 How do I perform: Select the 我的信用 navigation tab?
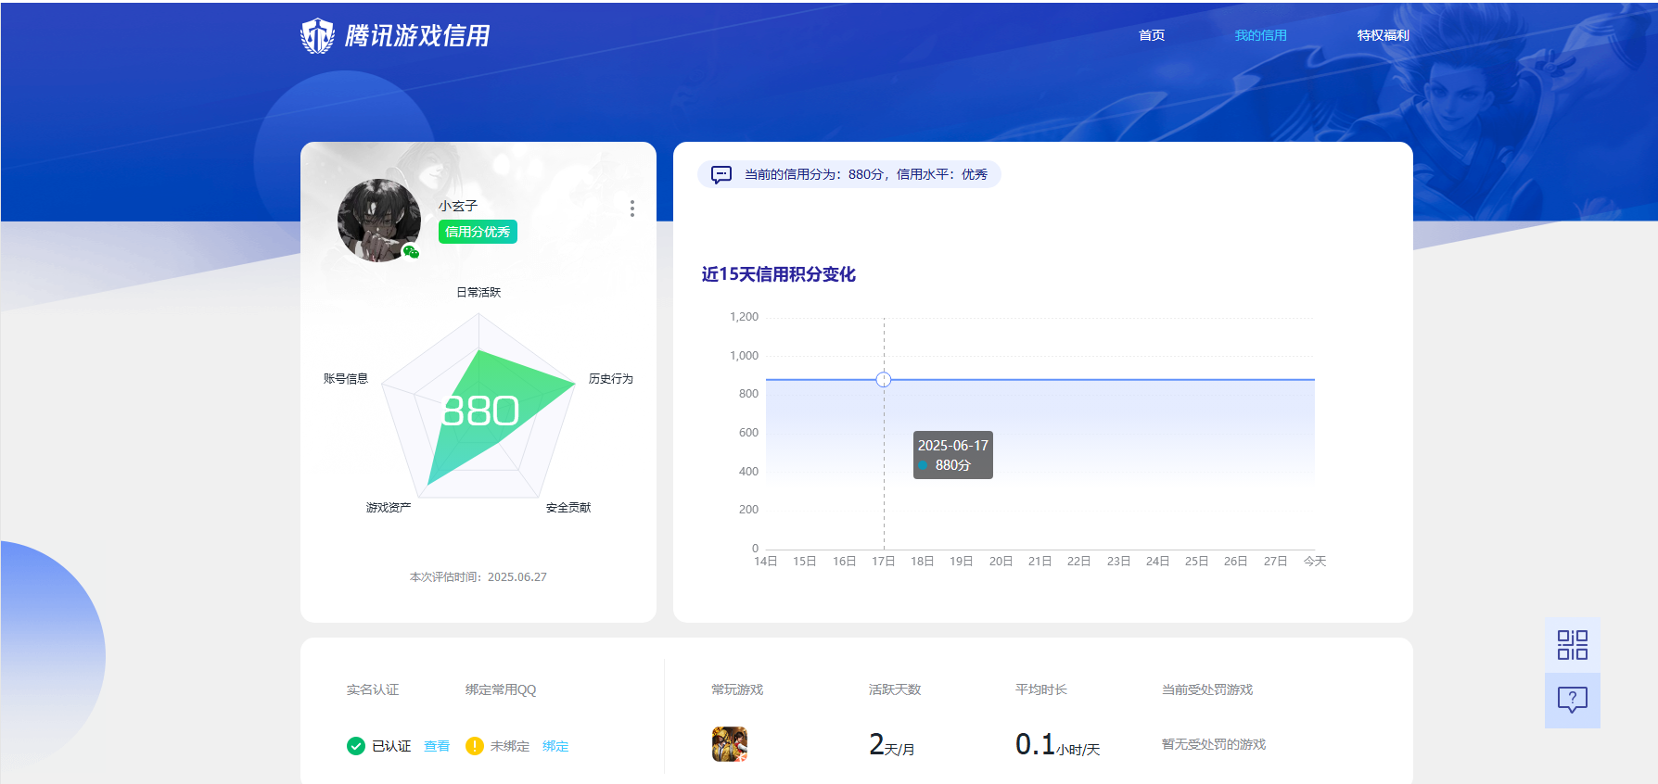[1260, 35]
